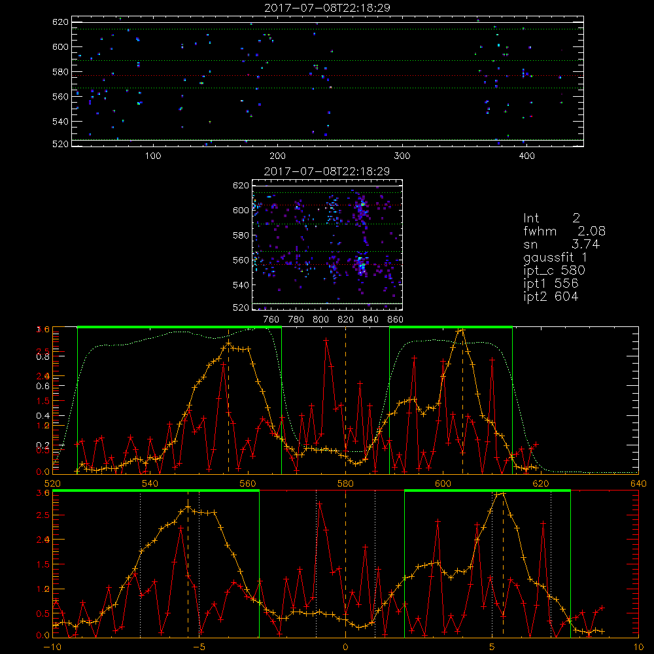This screenshot has height=654, width=654.
Task: Click orange x-axis label 5 of the lowest plot
Action: pos(492,647)
